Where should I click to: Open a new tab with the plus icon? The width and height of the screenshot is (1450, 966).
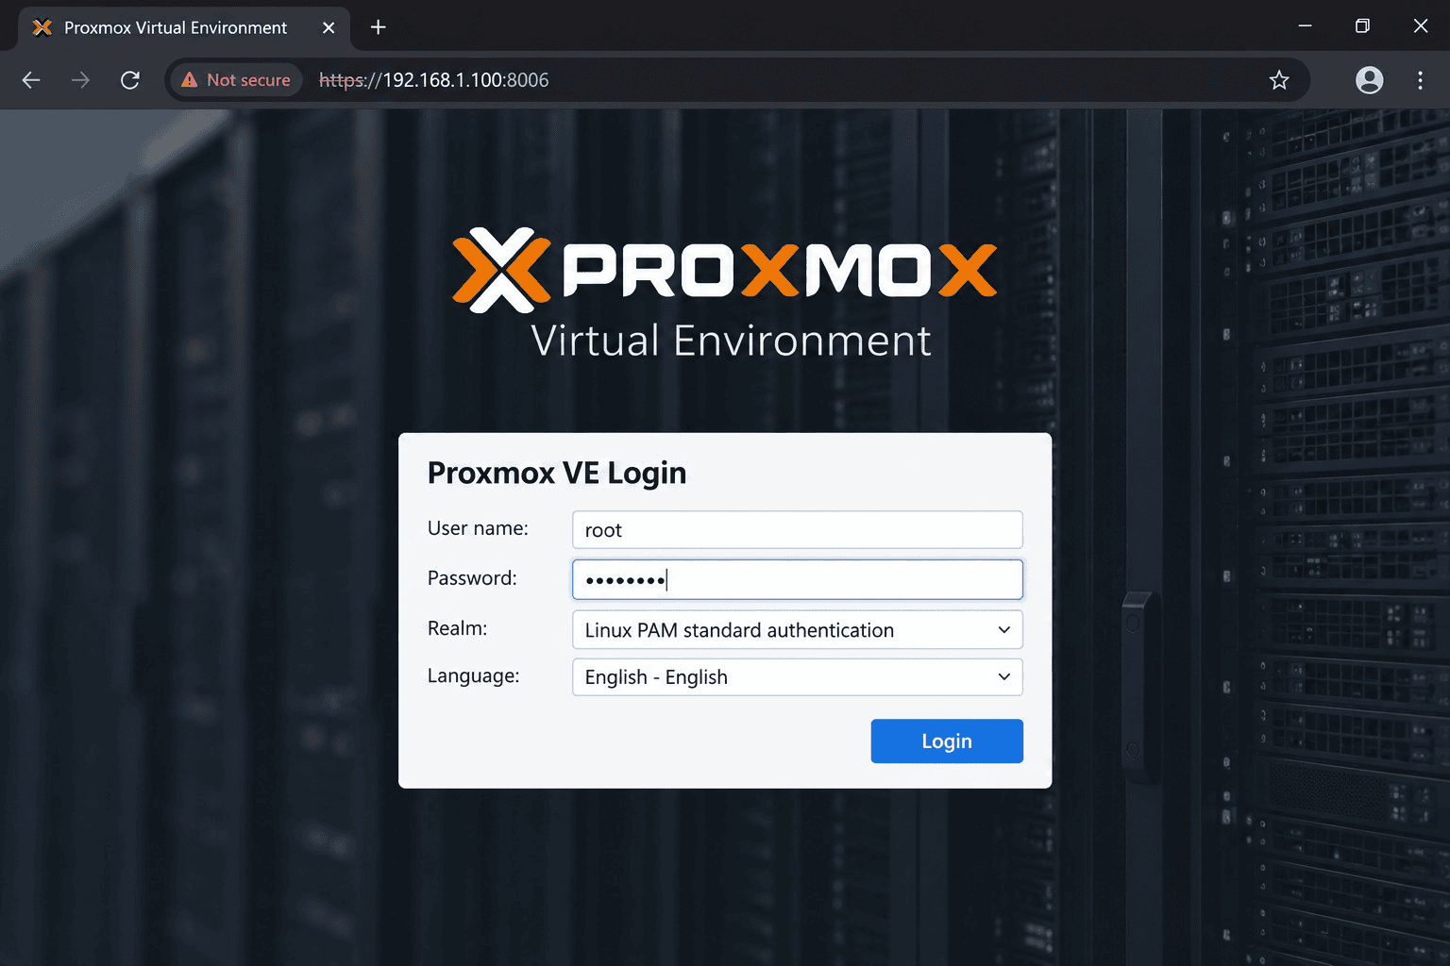point(378,27)
